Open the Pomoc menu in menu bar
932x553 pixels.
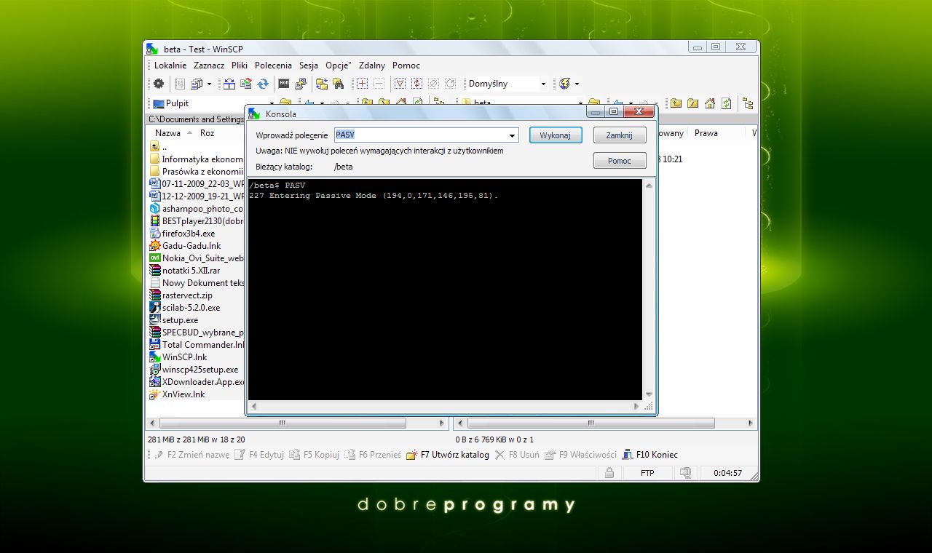(x=406, y=65)
